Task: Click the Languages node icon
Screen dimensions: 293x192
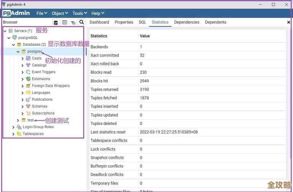Action: point(28,92)
